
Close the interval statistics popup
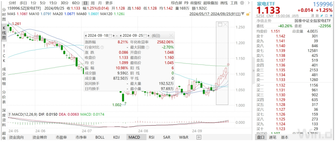click(x=171, y=35)
